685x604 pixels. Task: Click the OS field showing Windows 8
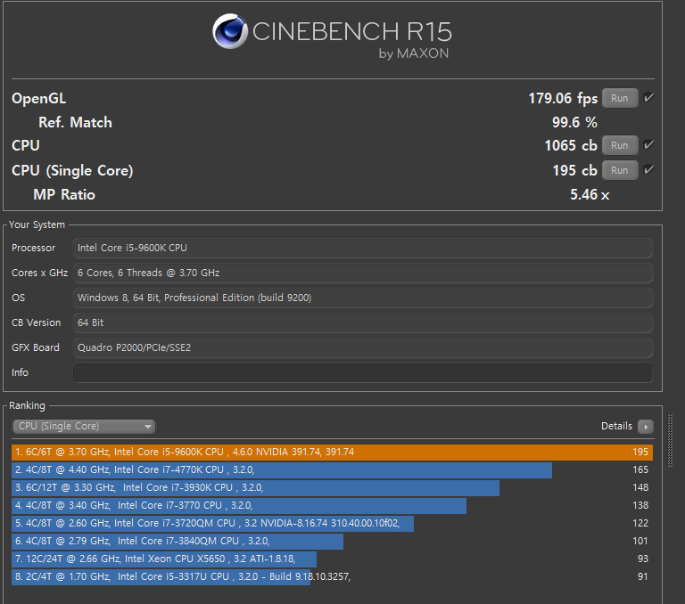click(x=363, y=298)
